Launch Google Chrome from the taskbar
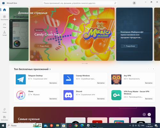This screenshot has width=160, height=128. (x=76, y=125)
